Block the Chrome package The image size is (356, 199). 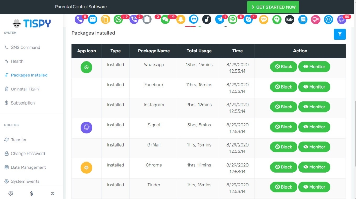tap(284, 167)
